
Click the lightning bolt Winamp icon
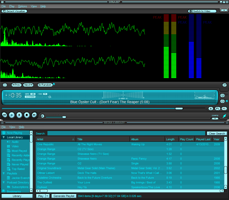coord(224,116)
